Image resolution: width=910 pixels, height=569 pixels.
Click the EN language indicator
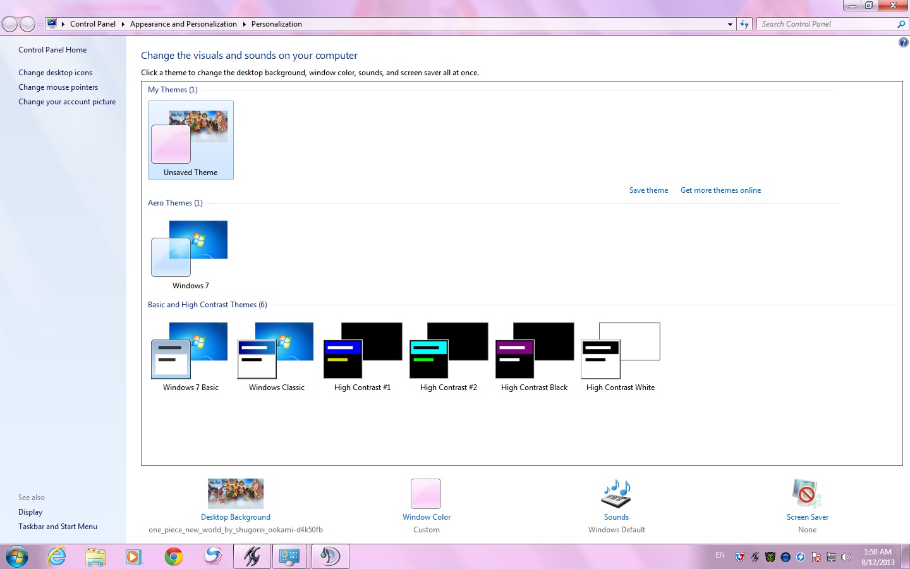[x=720, y=555]
